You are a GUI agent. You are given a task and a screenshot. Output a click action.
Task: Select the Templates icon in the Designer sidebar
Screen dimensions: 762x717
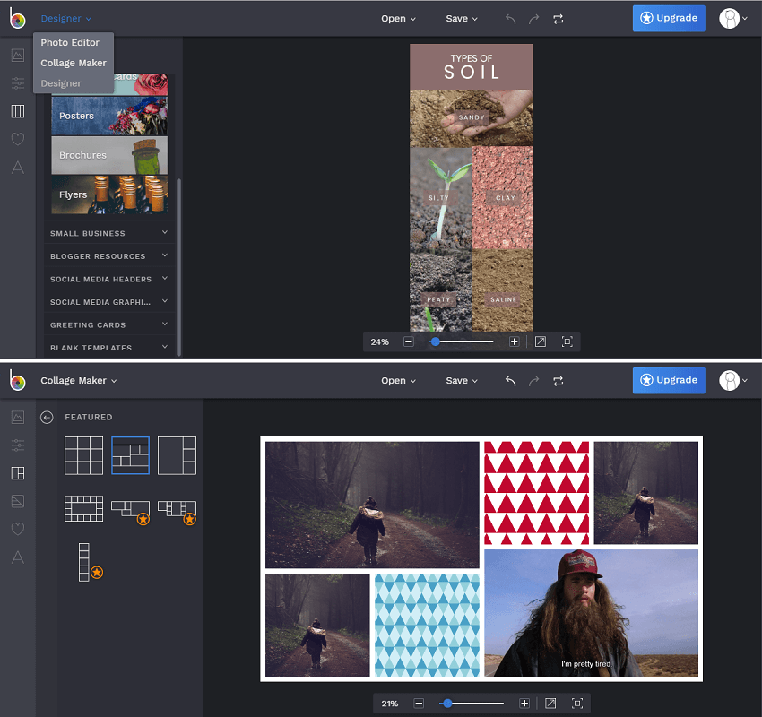(18, 111)
